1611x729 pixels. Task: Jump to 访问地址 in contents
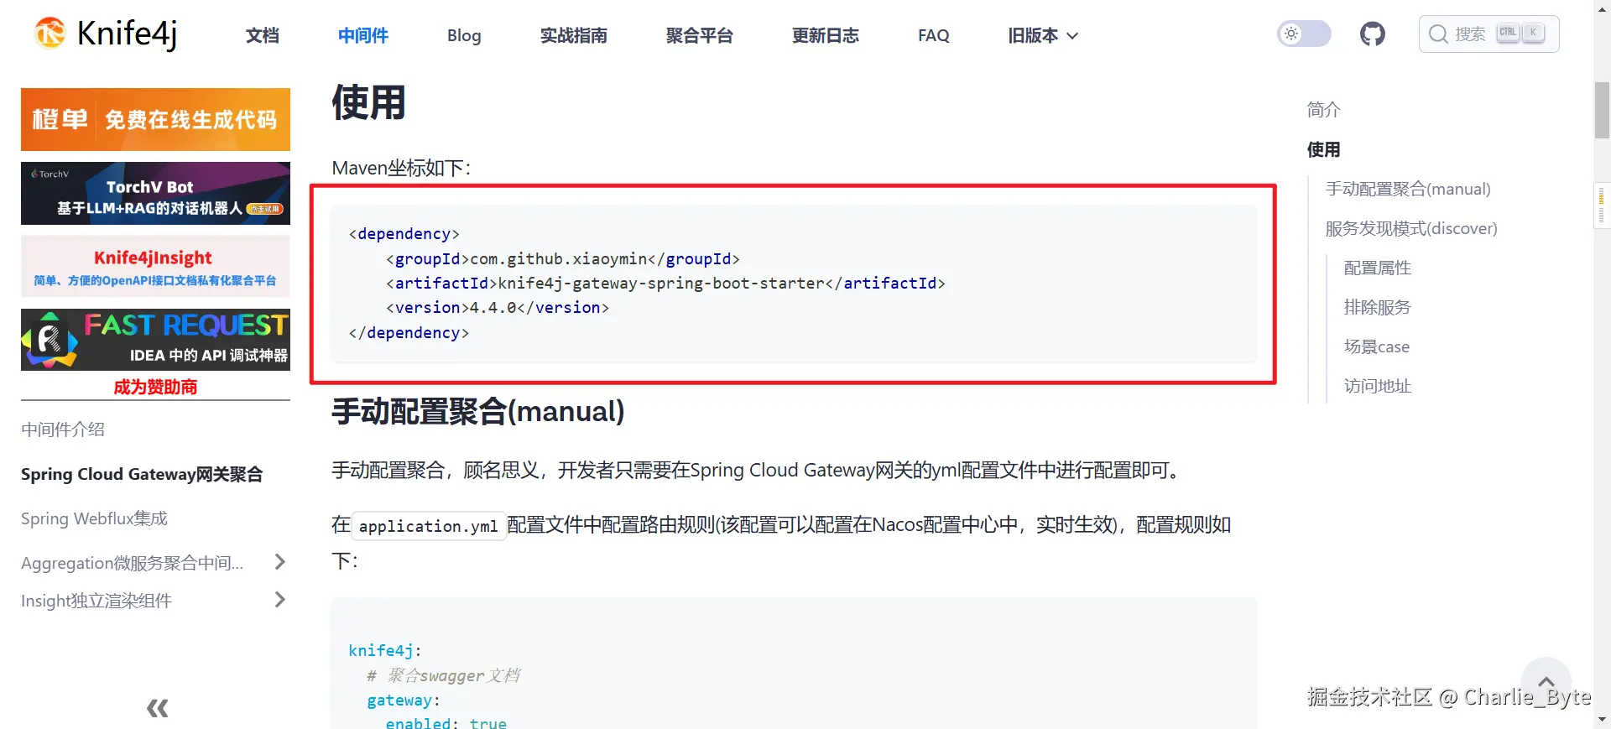tap(1377, 386)
